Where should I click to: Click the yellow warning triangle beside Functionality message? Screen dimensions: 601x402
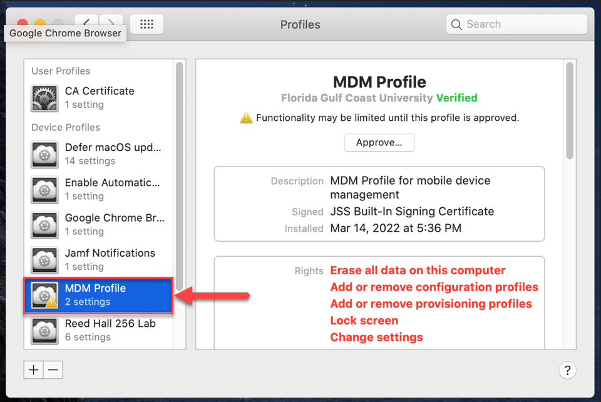click(246, 118)
